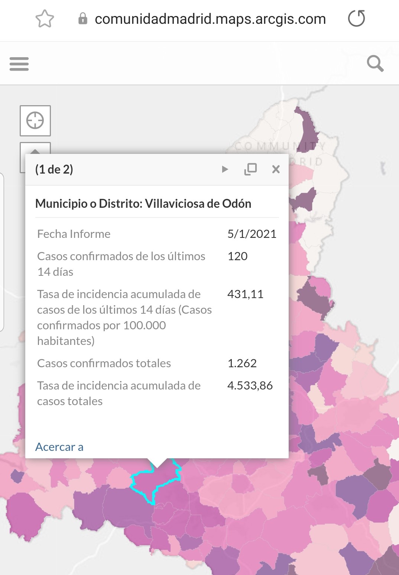The width and height of the screenshot is (399, 575).
Task: Close the Villaviciosa de Odón popup
Action: click(x=276, y=169)
